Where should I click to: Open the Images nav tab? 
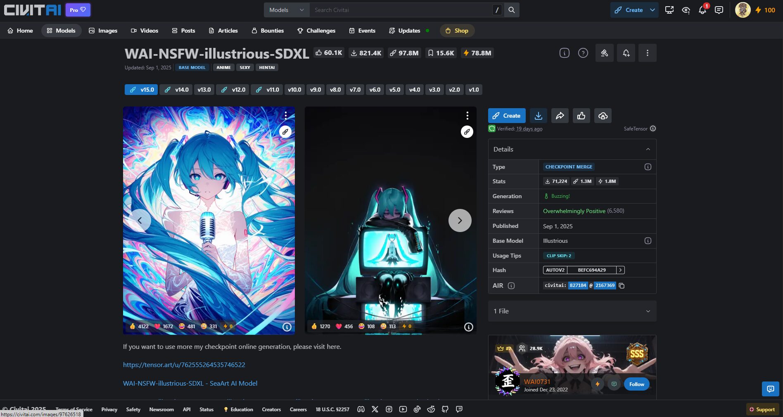[103, 31]
